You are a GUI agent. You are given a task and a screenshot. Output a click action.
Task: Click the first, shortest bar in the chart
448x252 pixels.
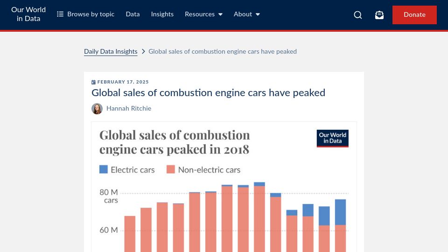point(130,234)
